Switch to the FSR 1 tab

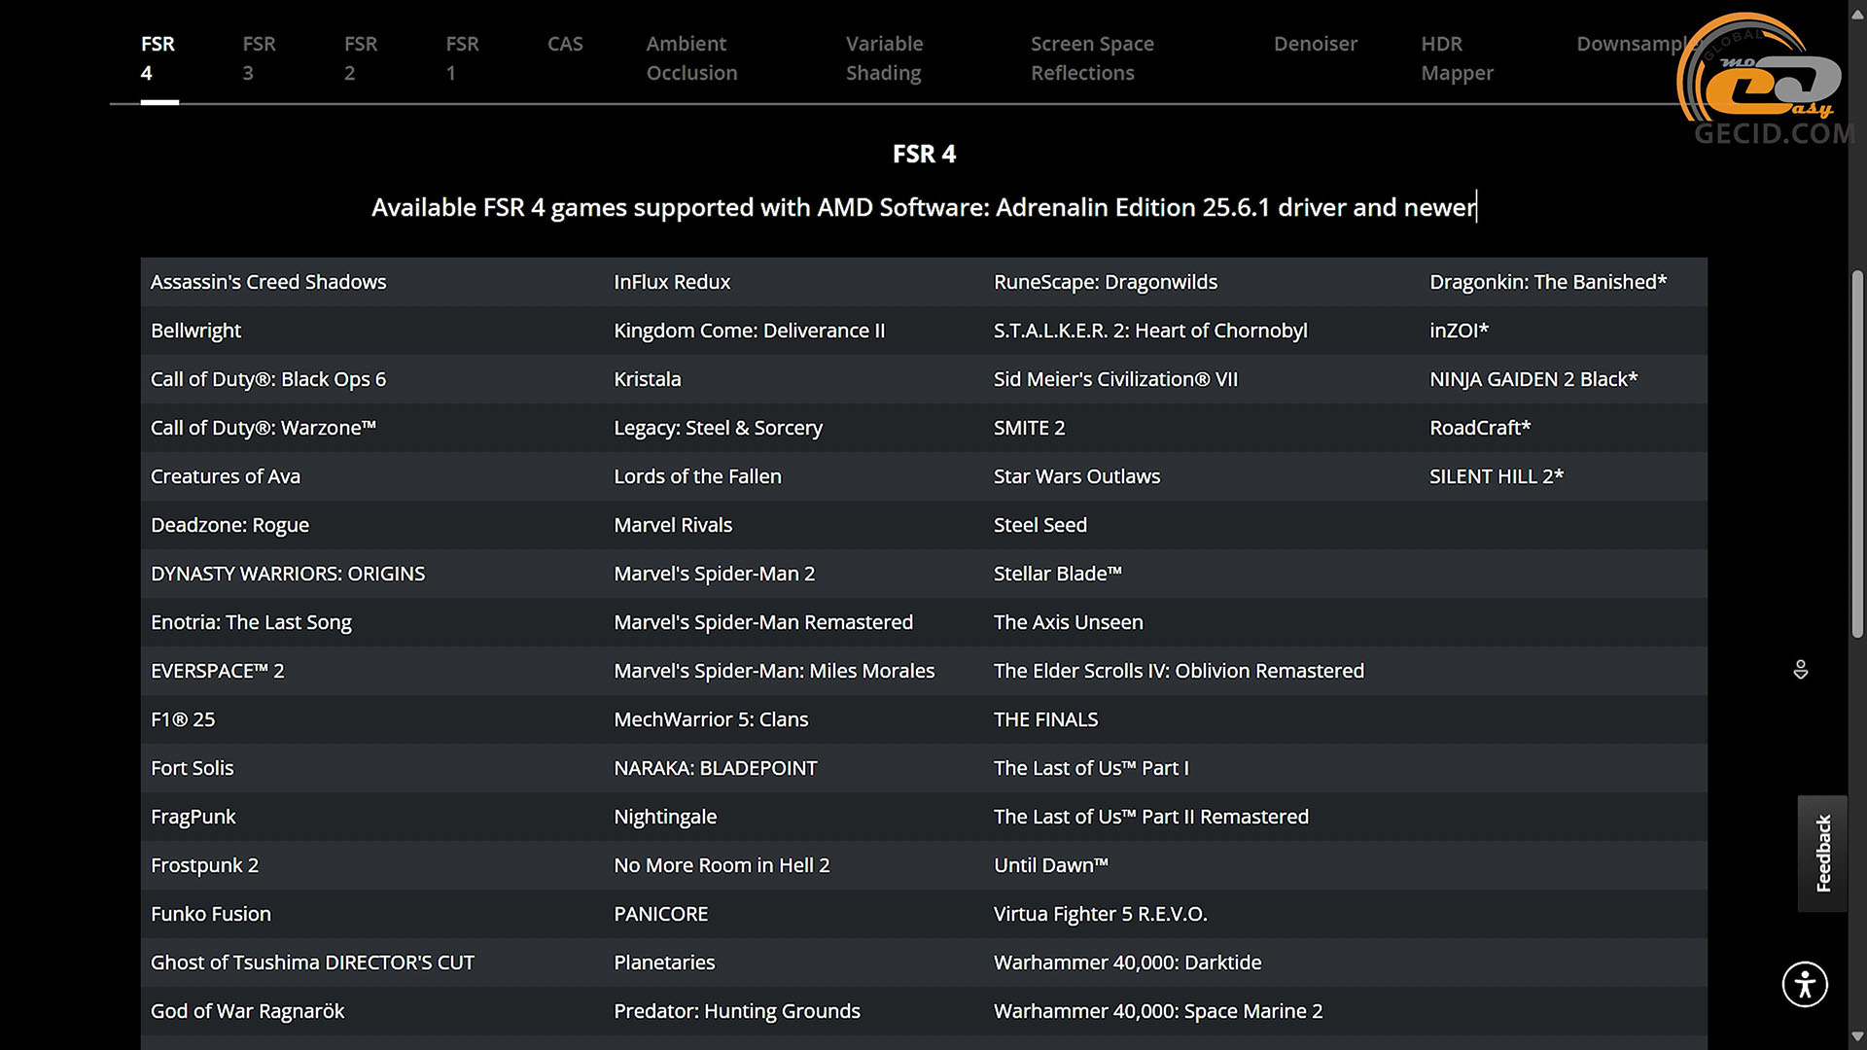coord(462,58)
